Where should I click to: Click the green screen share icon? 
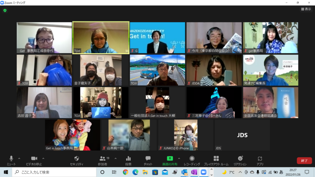[169, 159]
